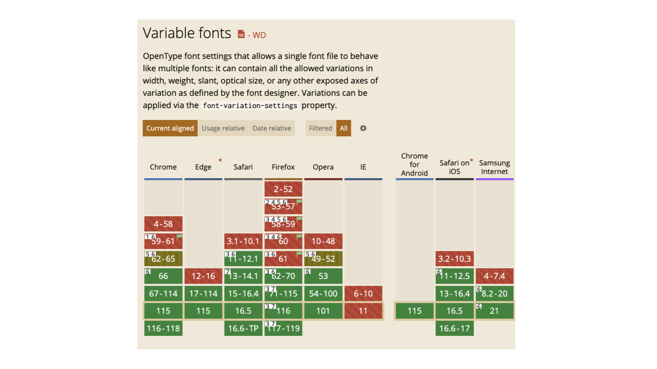Click the yellow partial-support Opera 49-52 cell
The height and width of the screenshot is (369, 657).
[323, 259]
